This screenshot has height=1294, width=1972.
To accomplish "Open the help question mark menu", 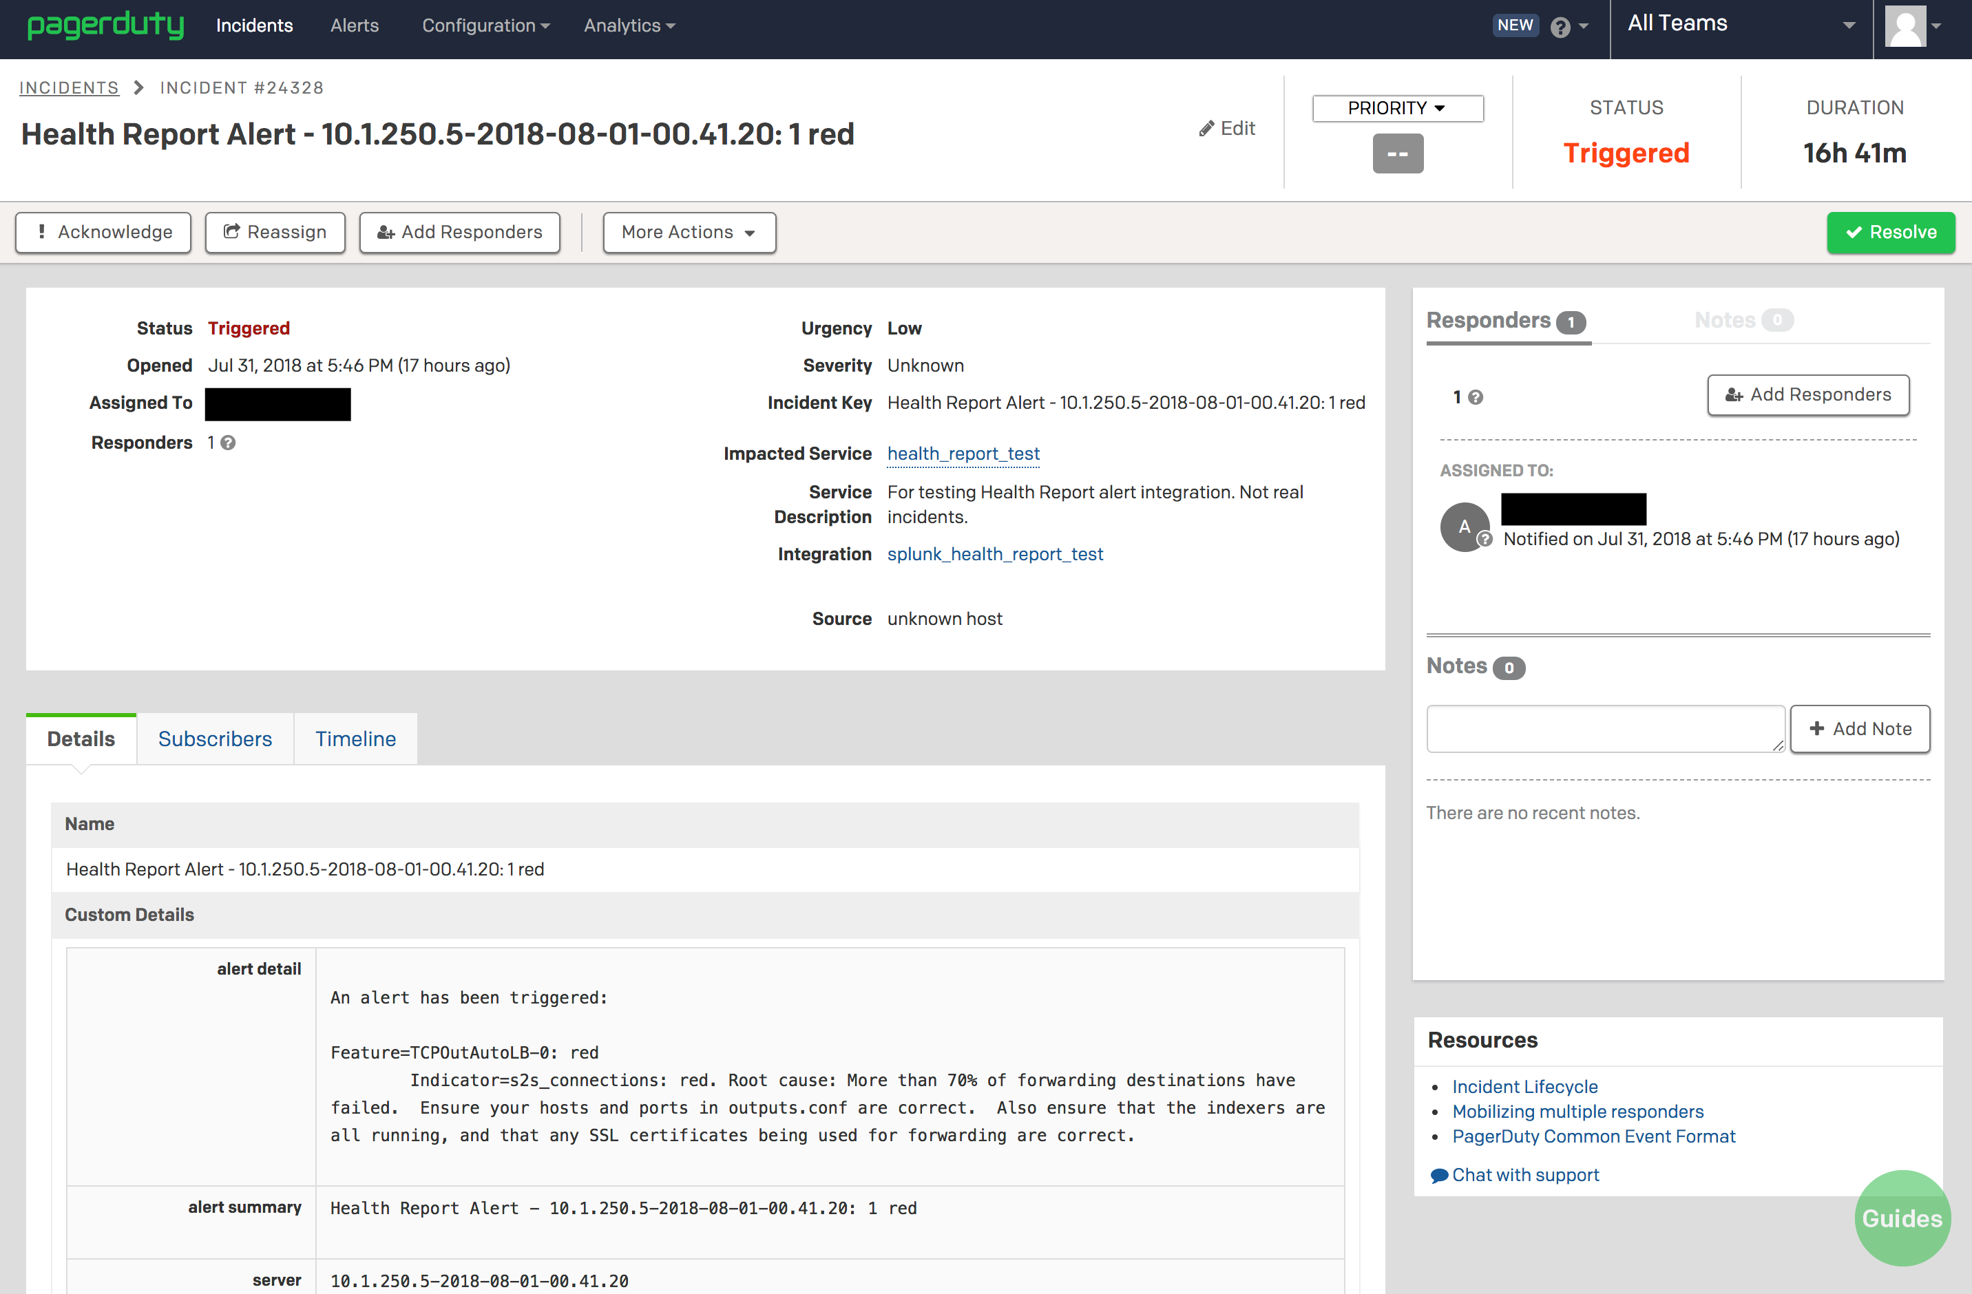I will (1562, 25).
